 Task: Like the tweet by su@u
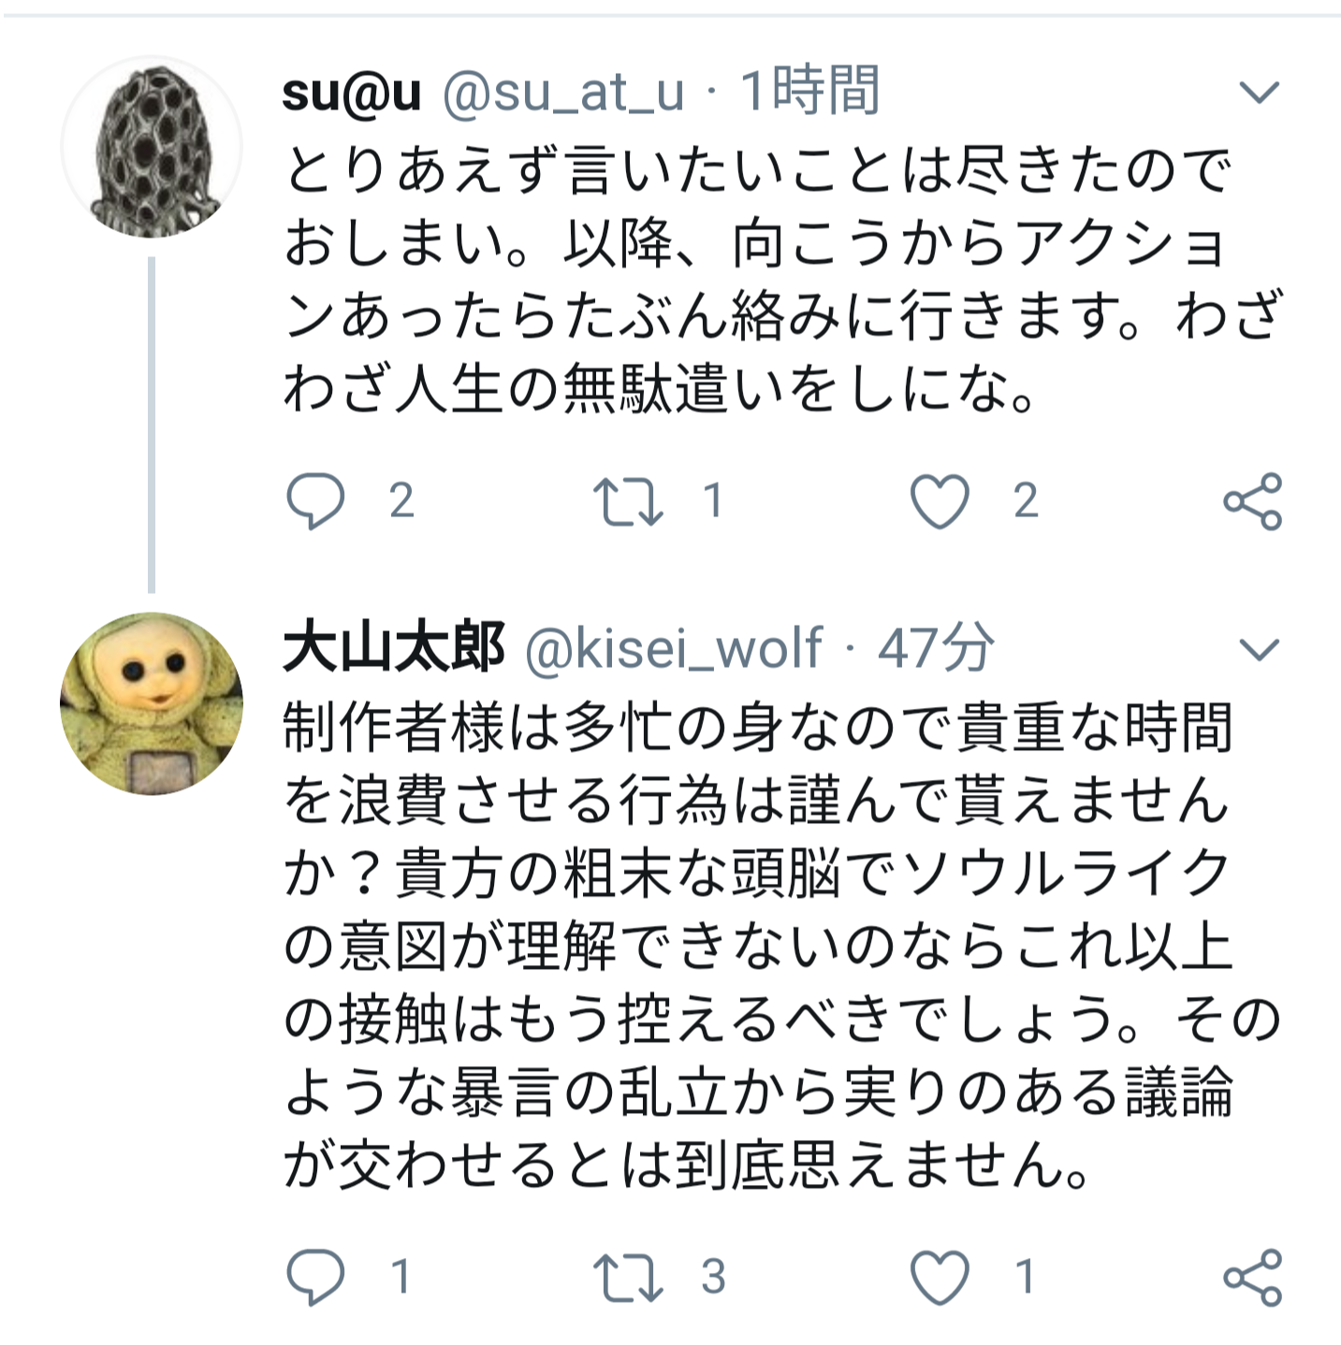[940, 501]
